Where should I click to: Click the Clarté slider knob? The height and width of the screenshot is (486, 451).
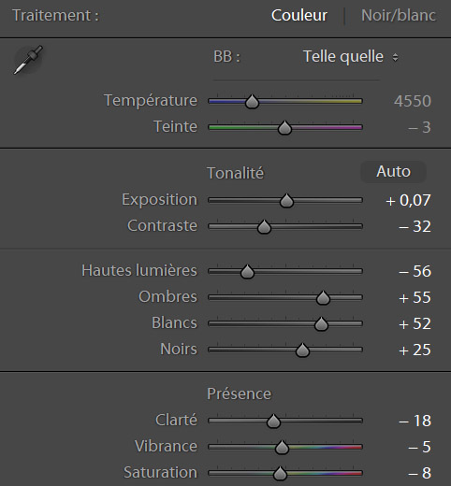click(273, 422)
